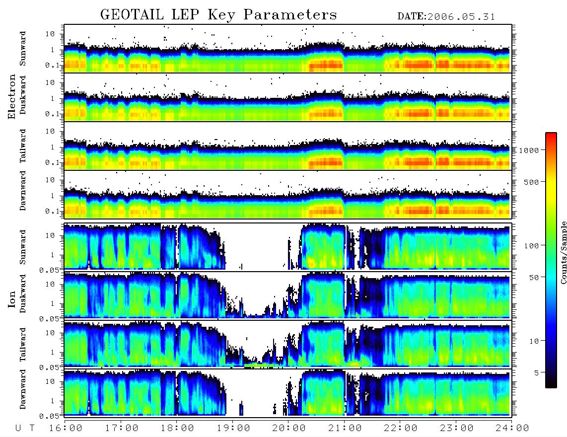Click the GEOTAIL LEP Key Parameters title
Image resolution: width=567 pixels, height=437 pixels.
218,15
